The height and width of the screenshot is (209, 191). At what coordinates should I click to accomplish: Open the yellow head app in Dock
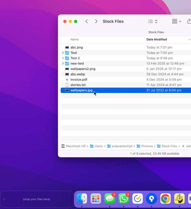[179, 199]
